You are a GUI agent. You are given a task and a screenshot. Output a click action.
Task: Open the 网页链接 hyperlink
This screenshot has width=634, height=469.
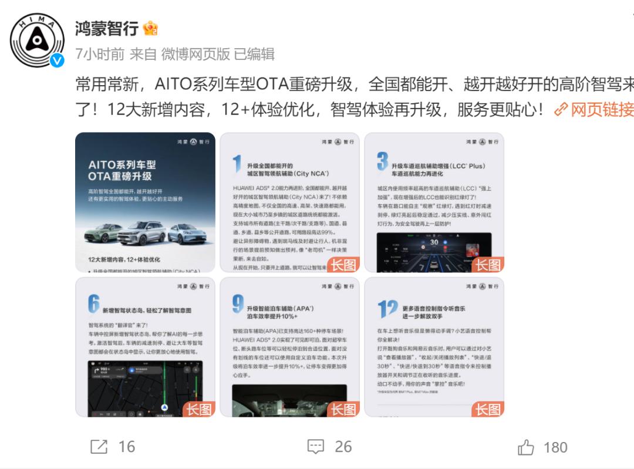[x=602, y=109]
